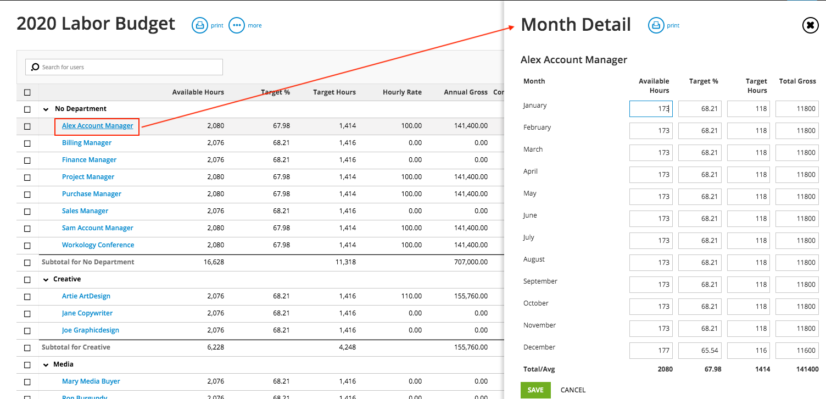Check the Project Manager row checkbox
Image resolution: width=826 pixels, height=399 pixels.
point(27,178)
